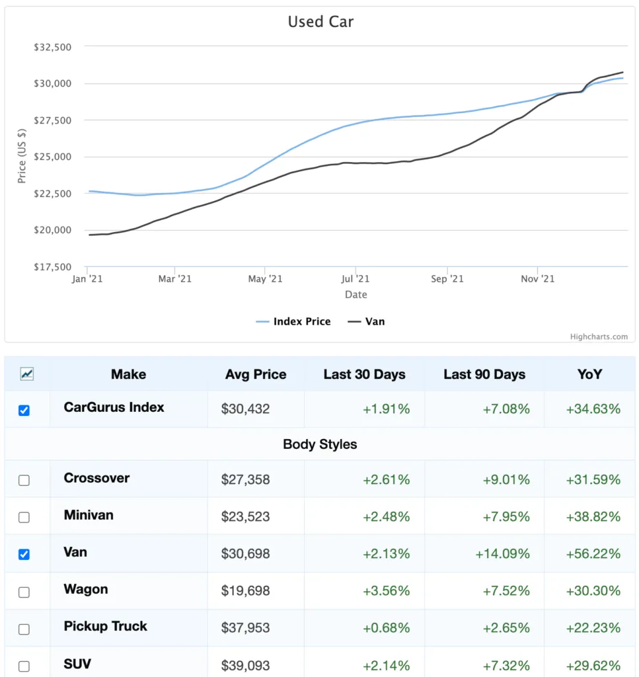The height and width of the screenshot is (677, 639).
Task: Click the Make column header
Action: point(128,374)
